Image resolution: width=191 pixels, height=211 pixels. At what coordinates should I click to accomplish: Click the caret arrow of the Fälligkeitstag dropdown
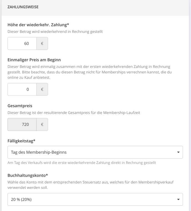(178, 152)
